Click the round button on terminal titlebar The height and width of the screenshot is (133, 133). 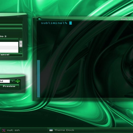point(39,19)
